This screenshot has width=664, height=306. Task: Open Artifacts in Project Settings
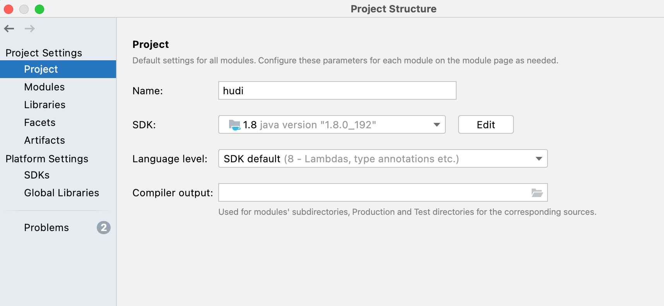pyautogui.click(x=44, y=140)
